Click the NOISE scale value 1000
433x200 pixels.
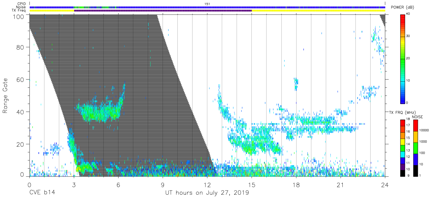point(423,141)
